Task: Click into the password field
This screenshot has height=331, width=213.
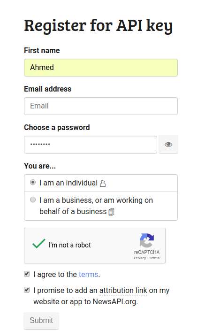Action: (91, 145)
